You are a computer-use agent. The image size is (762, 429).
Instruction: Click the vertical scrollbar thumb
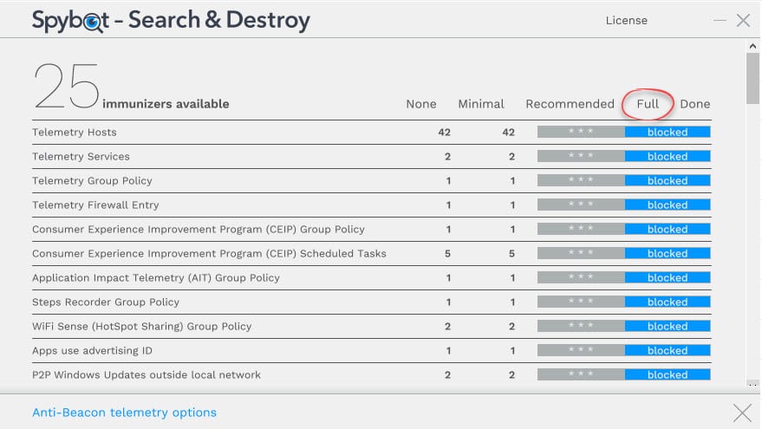(x=752, y=78)
